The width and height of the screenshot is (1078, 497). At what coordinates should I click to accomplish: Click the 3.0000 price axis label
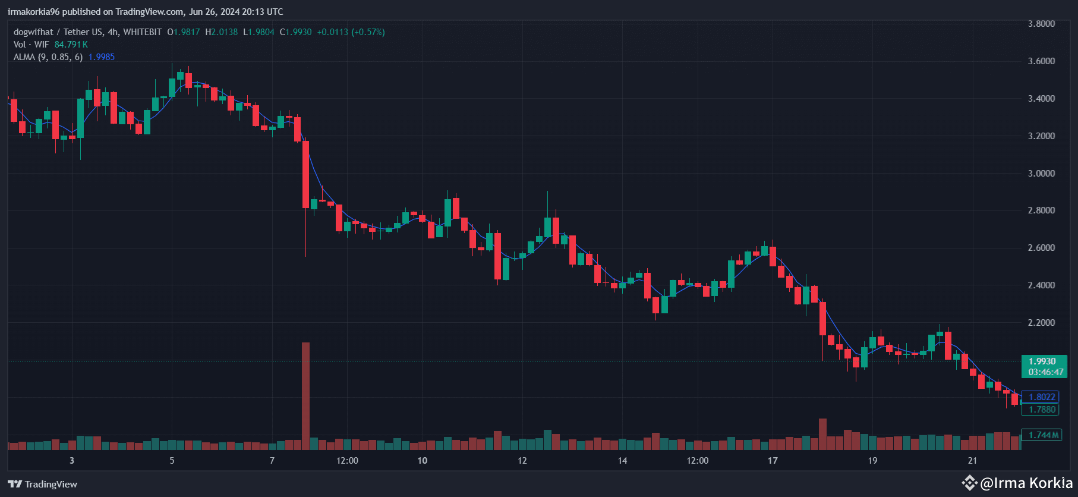1041,174
